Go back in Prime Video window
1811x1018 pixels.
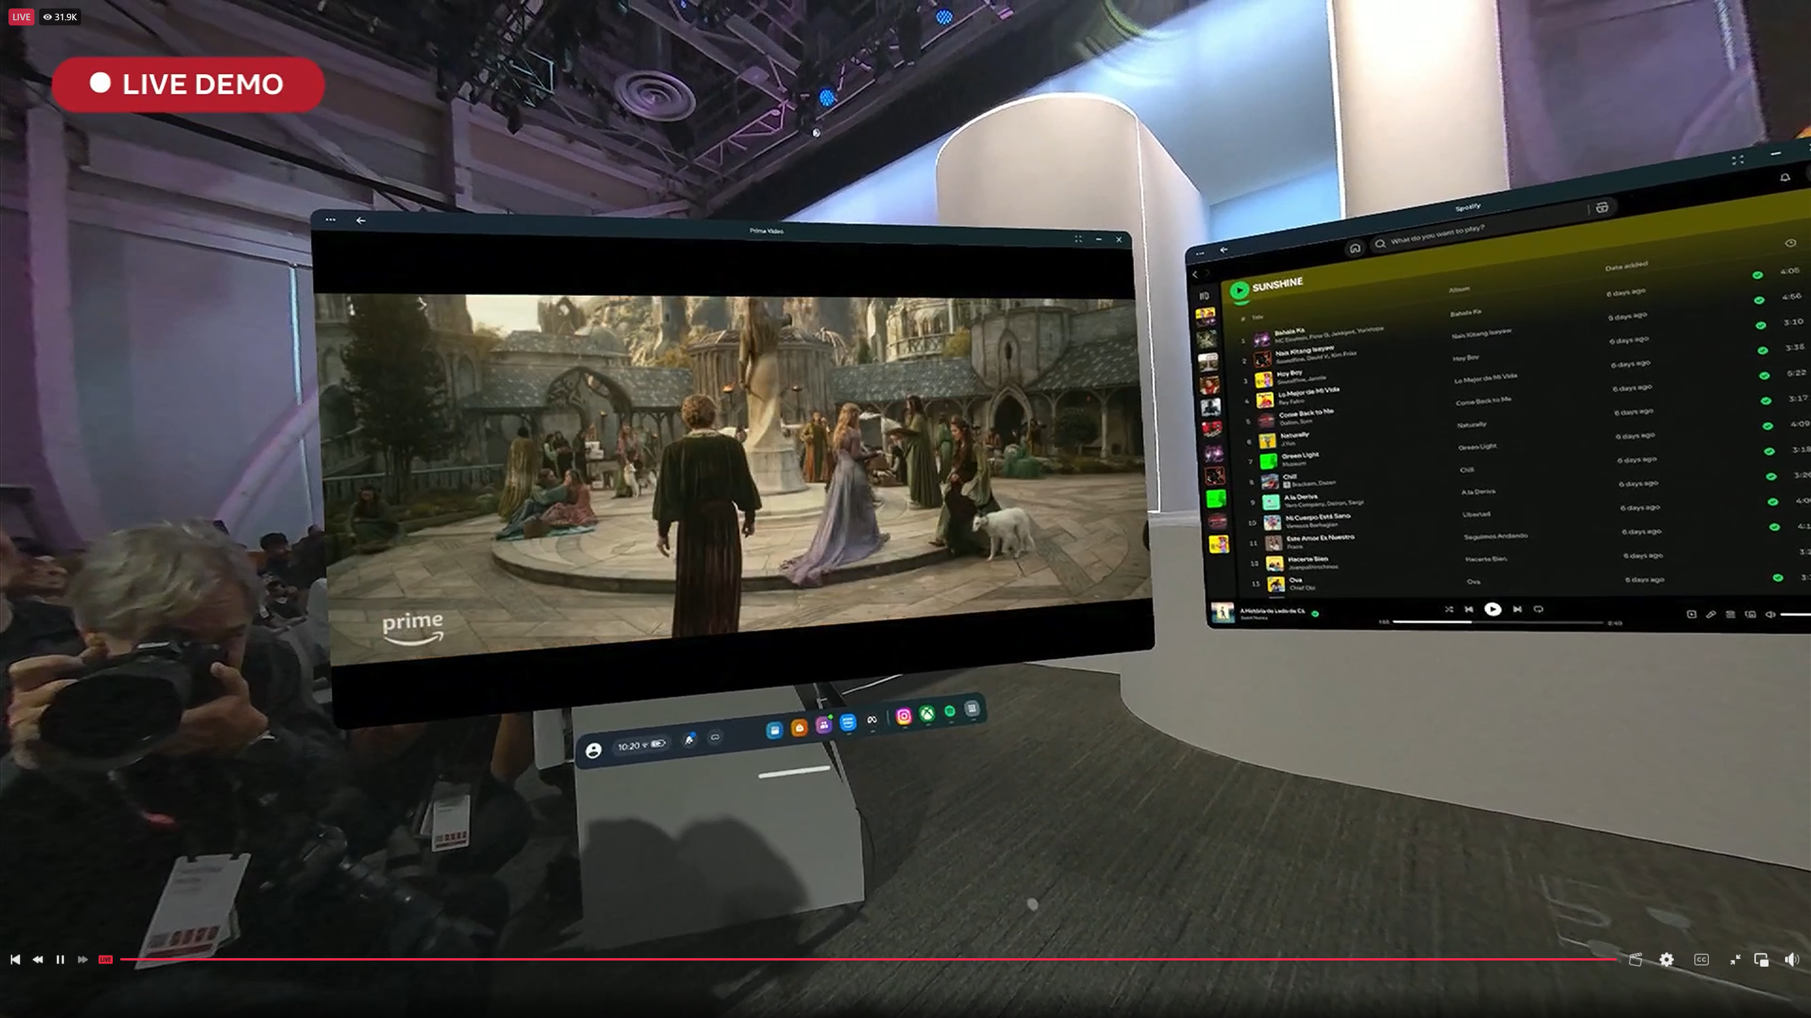point(361,221)
